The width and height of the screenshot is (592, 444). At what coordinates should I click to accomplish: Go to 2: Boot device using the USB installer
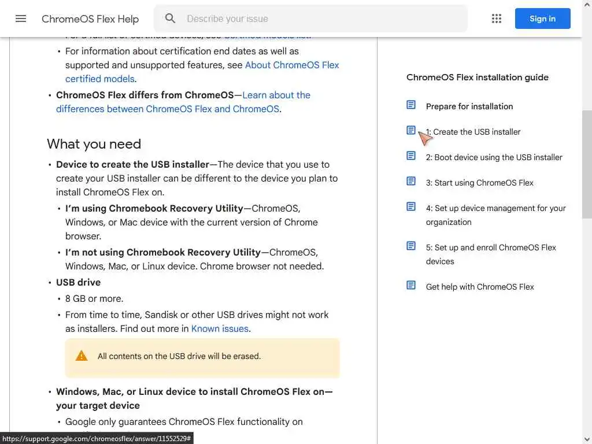494,157
